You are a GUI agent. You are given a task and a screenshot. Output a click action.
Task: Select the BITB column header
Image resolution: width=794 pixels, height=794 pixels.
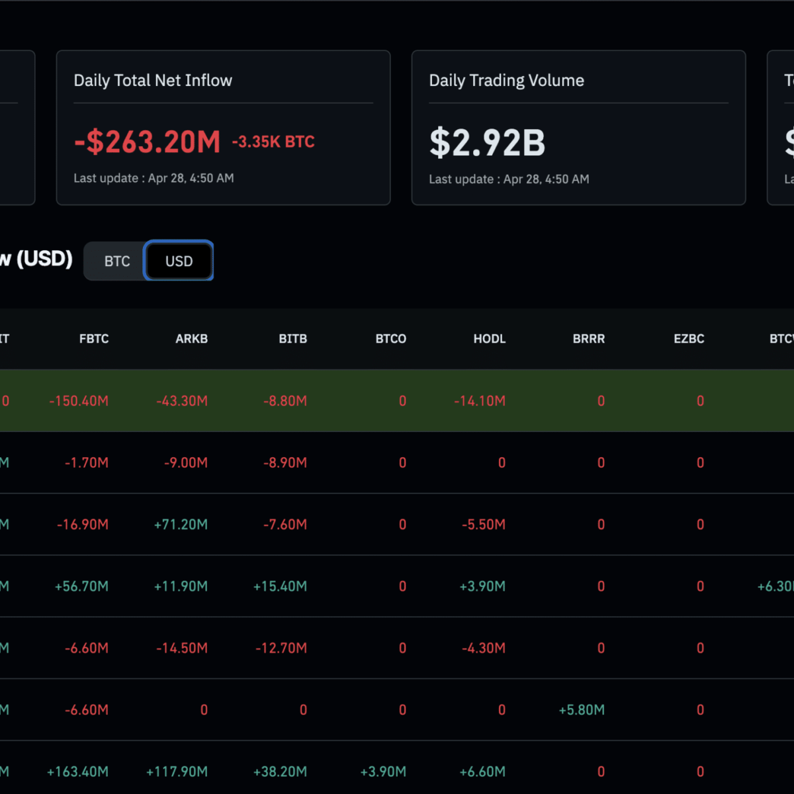(292, 339)
